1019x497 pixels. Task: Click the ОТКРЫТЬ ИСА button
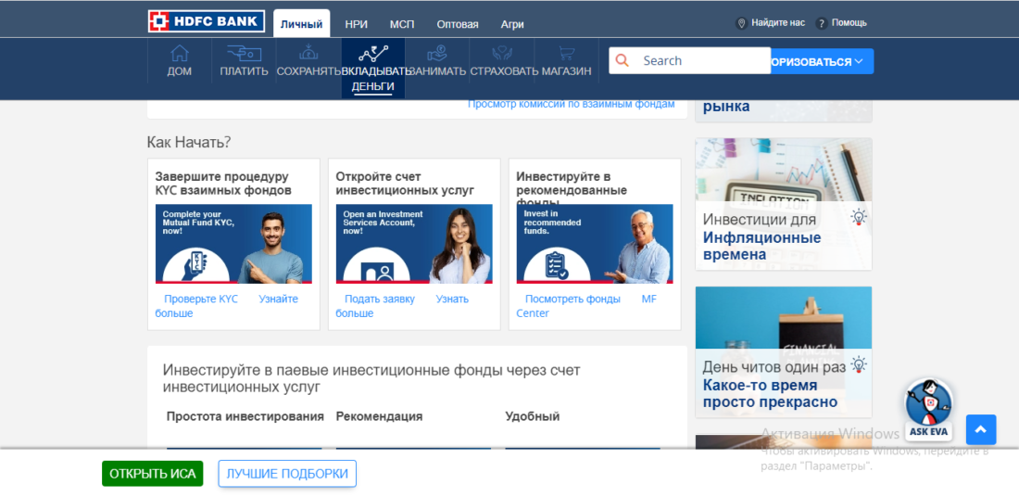pyautogui.click(x=153, y=474)
